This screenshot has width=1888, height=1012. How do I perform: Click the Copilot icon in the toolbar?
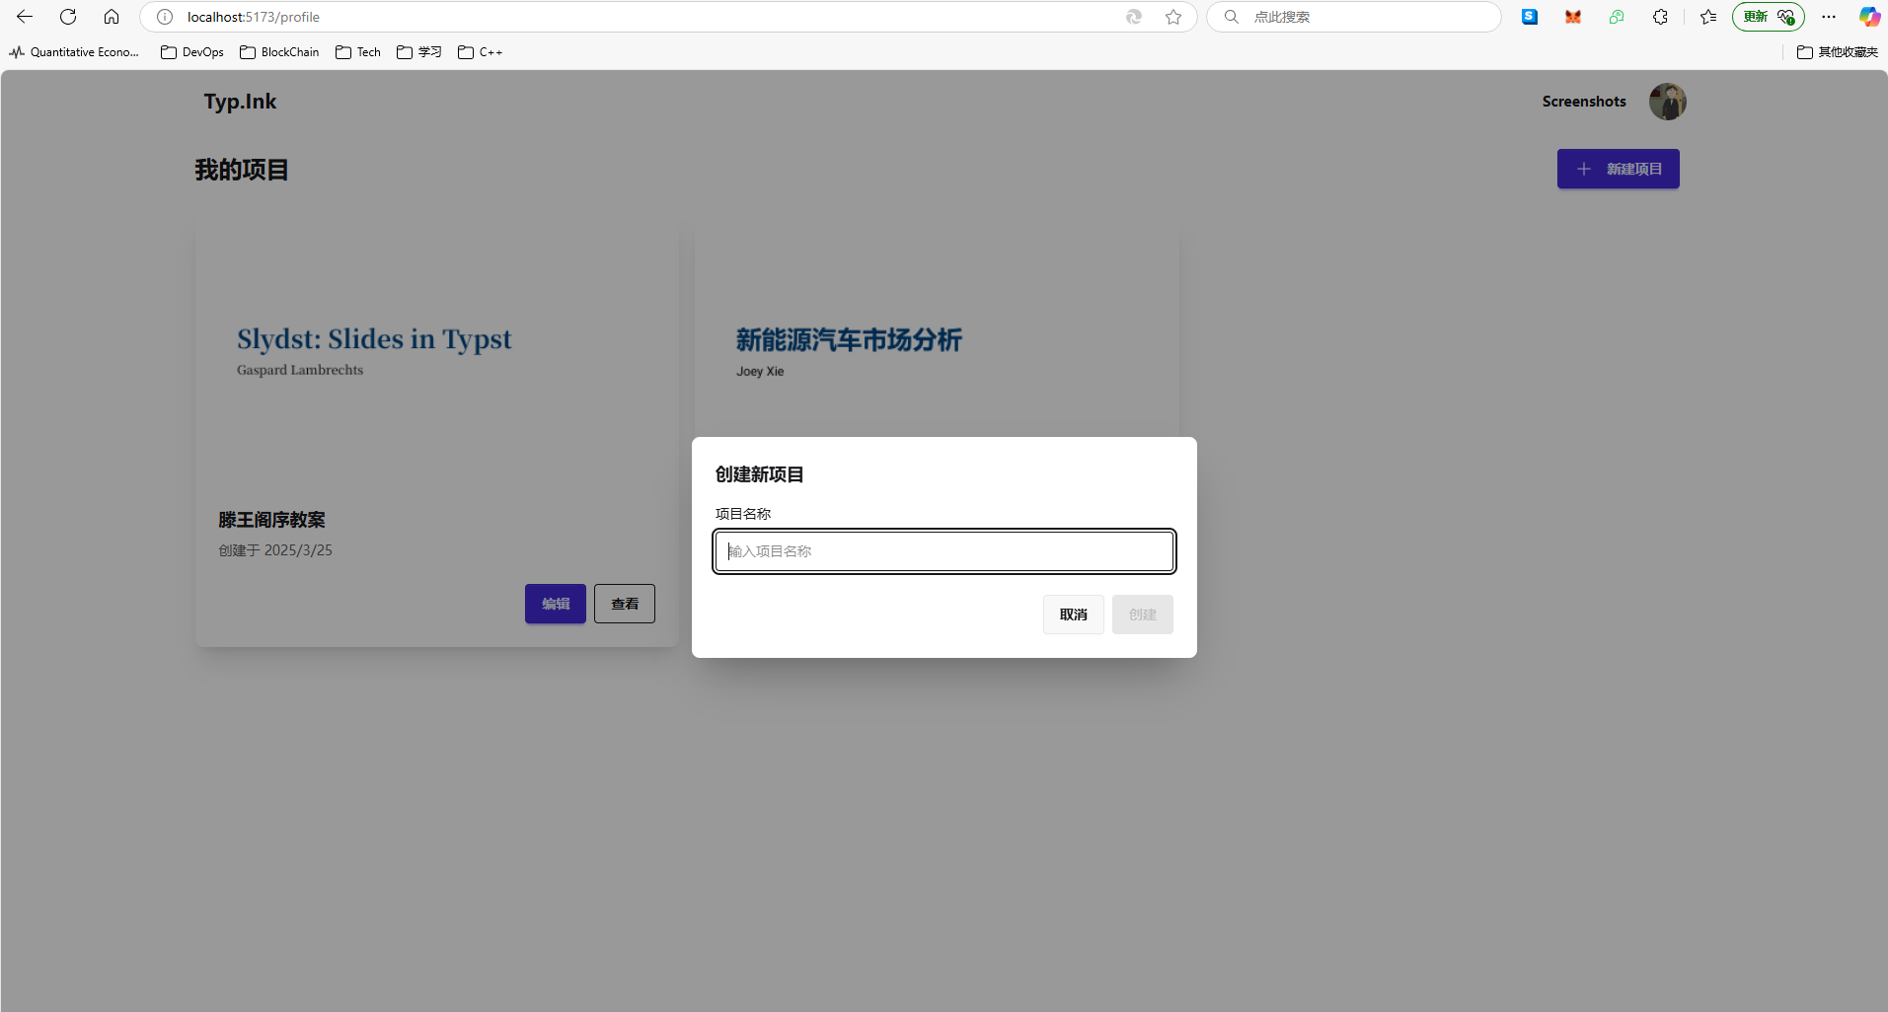pos(1869,17)
